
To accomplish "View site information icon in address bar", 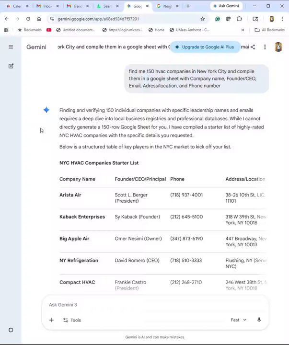I will click(x=52, y=19).
